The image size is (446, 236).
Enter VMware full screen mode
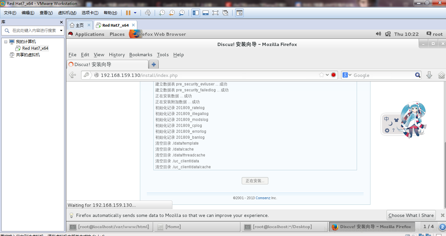pos(215,13)
